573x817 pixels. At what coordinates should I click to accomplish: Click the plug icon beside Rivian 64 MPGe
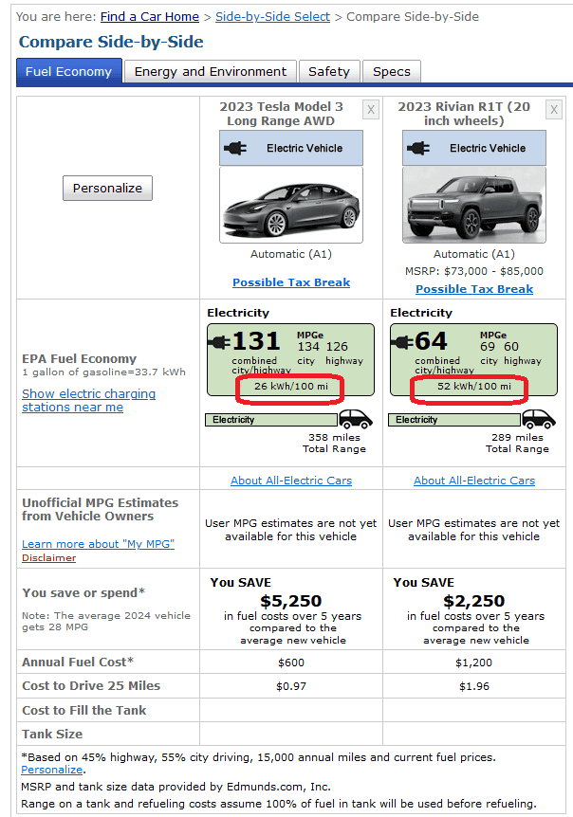click(x=402, y=342)
